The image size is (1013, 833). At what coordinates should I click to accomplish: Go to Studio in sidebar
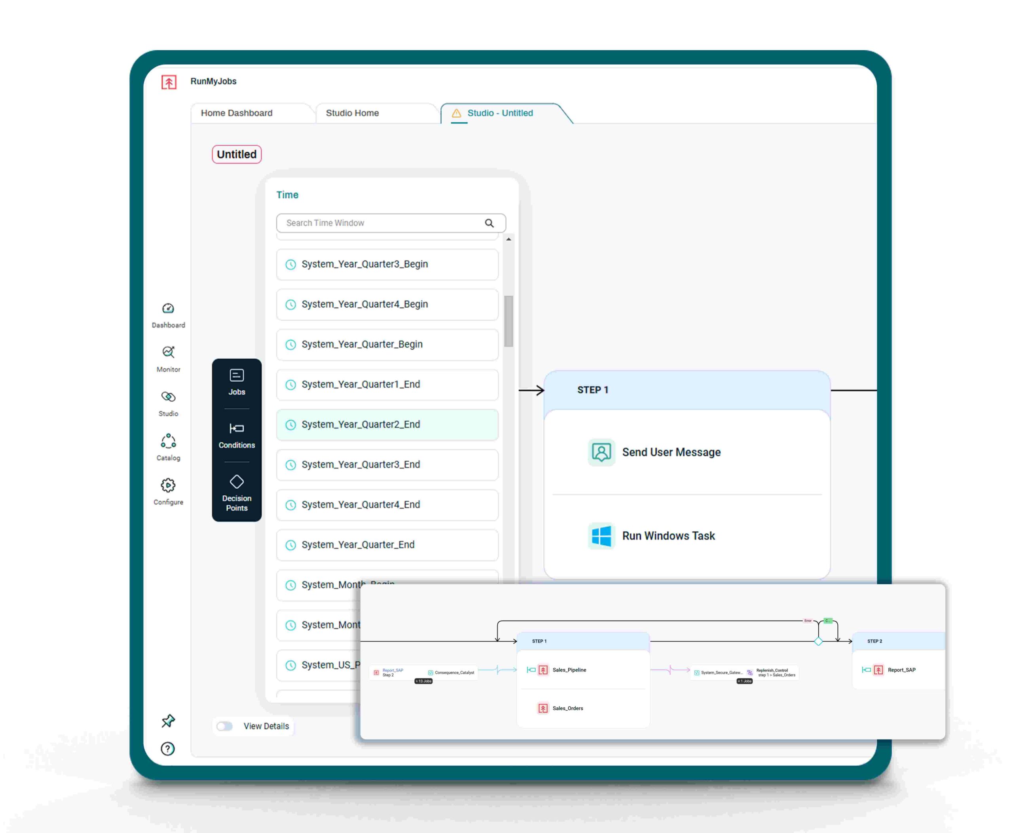(168, 397)
